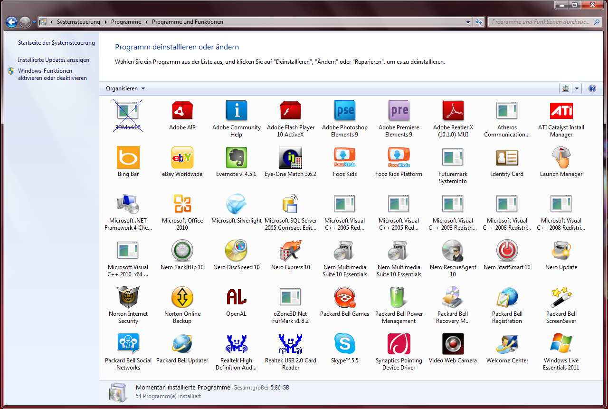Select the Nero Express 10 icon
The width and height of the screenshot is (608, 409).
[x=291, y=250]
